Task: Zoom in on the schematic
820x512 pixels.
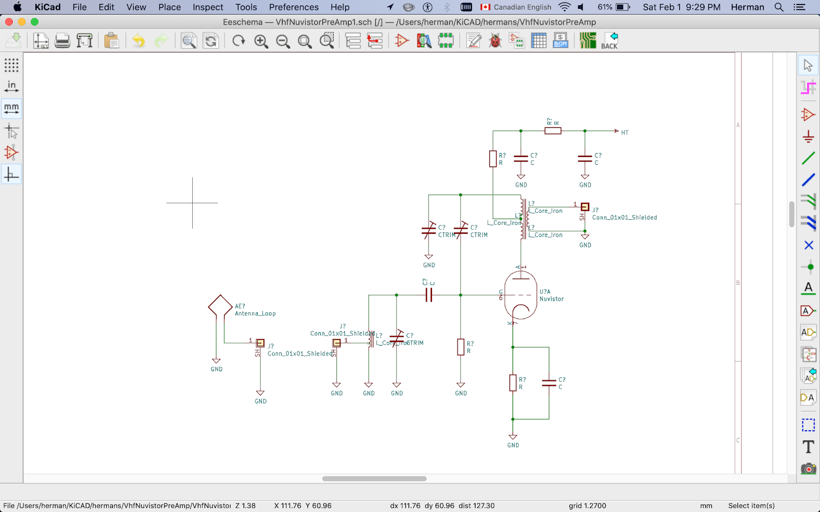Action: pyautogui.click(x=261, y=40)
